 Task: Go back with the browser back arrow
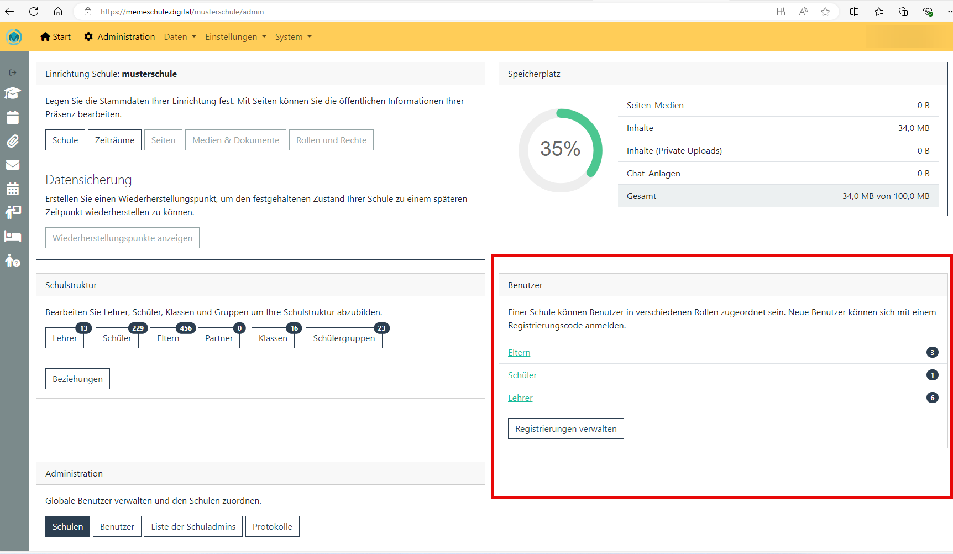pyautogui.click(x=9, y=12)
